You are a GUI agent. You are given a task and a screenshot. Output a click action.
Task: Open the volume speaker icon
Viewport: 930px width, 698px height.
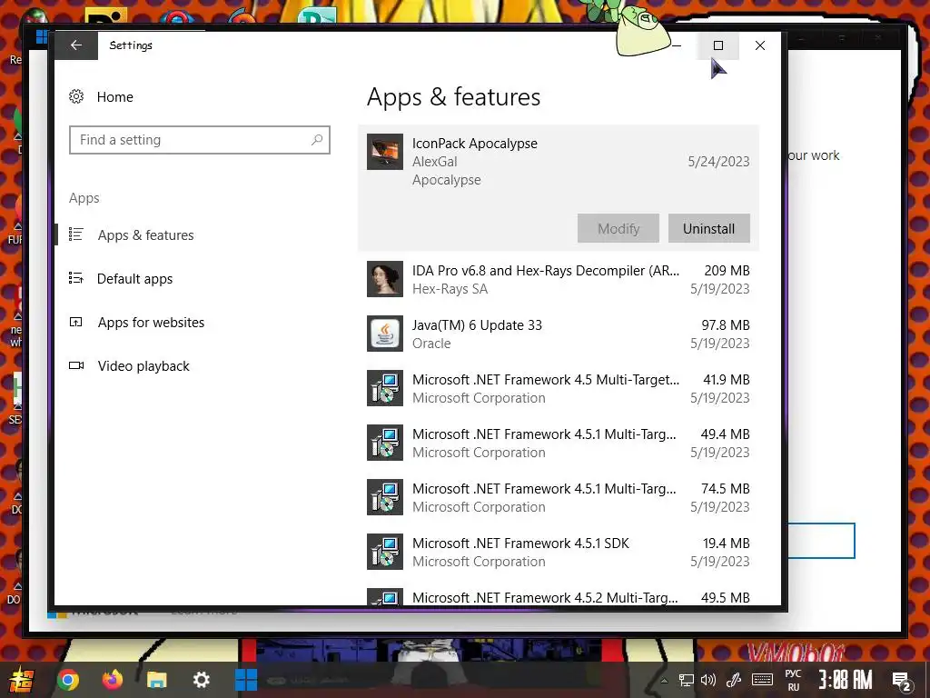708,680
